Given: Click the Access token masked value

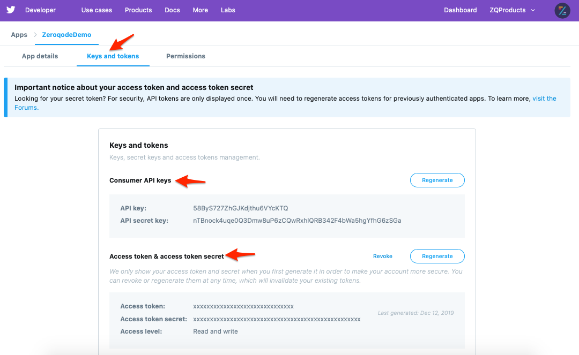Looking at the screenshot, I should [x=243, y=306].
